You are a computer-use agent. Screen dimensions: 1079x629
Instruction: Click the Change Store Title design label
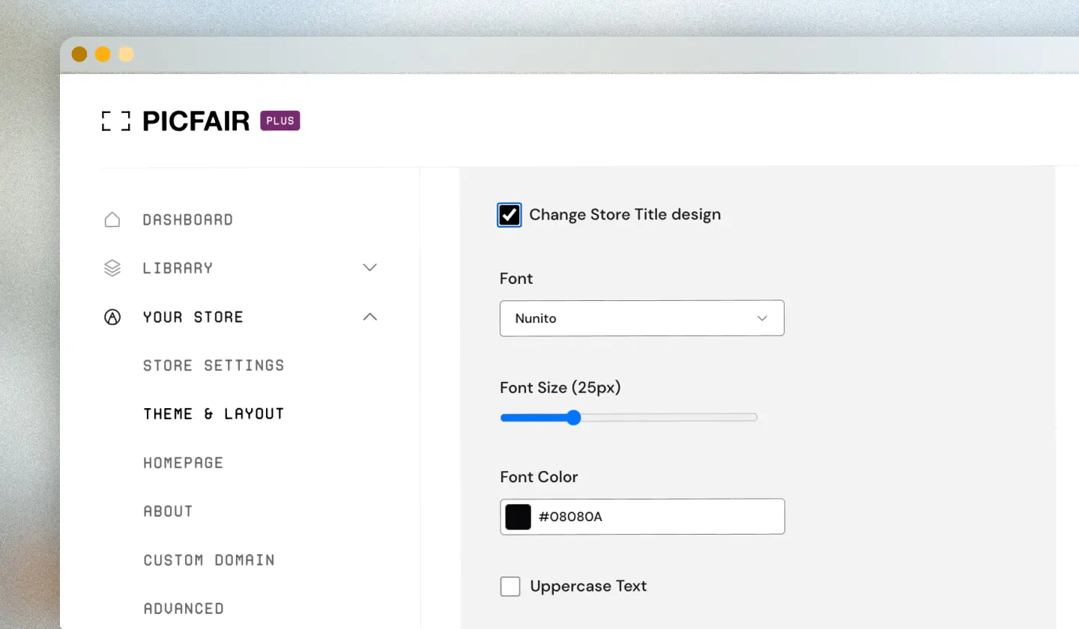coord(625,215)
